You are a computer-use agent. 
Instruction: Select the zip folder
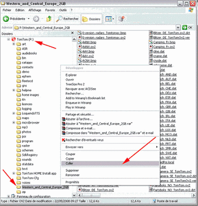24,192
